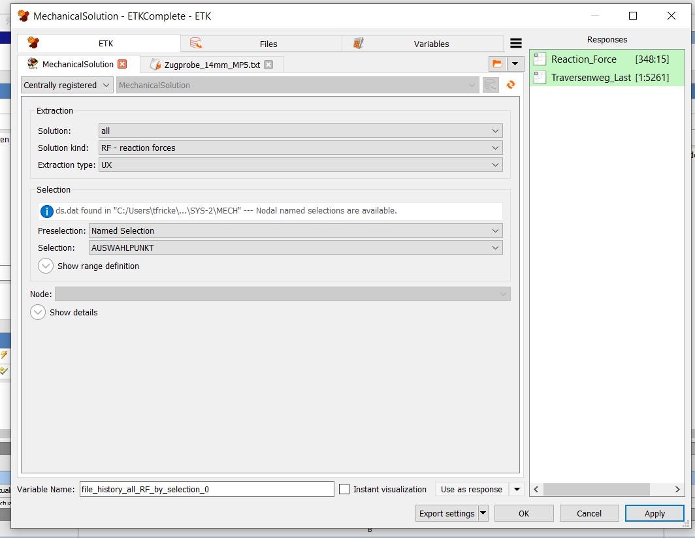
Task: Expand Show range definition
Action: pyautogui.click(x=46, y=266)
